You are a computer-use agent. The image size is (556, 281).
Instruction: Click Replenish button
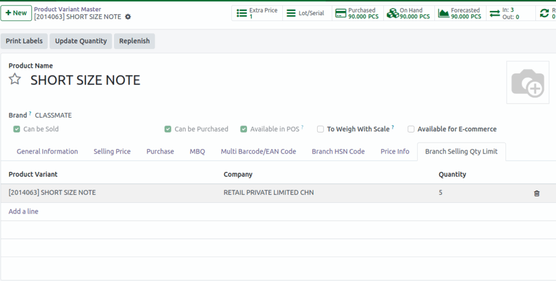click(x=135, y=41)
